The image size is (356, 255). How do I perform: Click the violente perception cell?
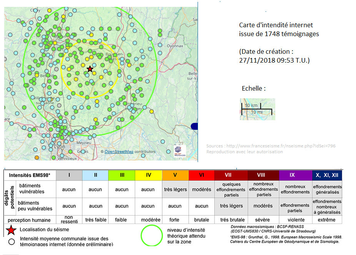[x=296, y=220]
